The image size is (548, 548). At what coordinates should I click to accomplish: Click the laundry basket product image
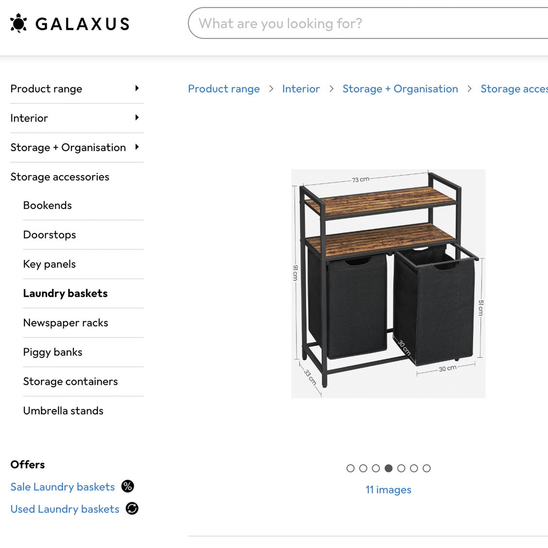point(388,284)
